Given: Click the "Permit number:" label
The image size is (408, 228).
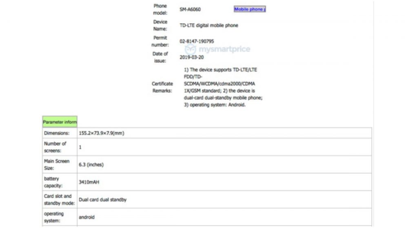Looking at the screenshot, I should 160,41.
